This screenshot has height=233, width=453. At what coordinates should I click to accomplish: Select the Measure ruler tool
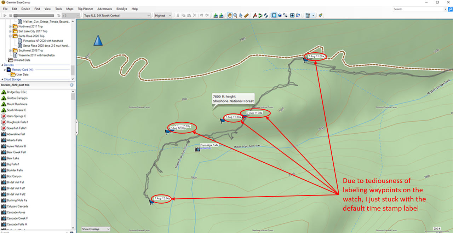pyautogui.click(x=246, y=16)
